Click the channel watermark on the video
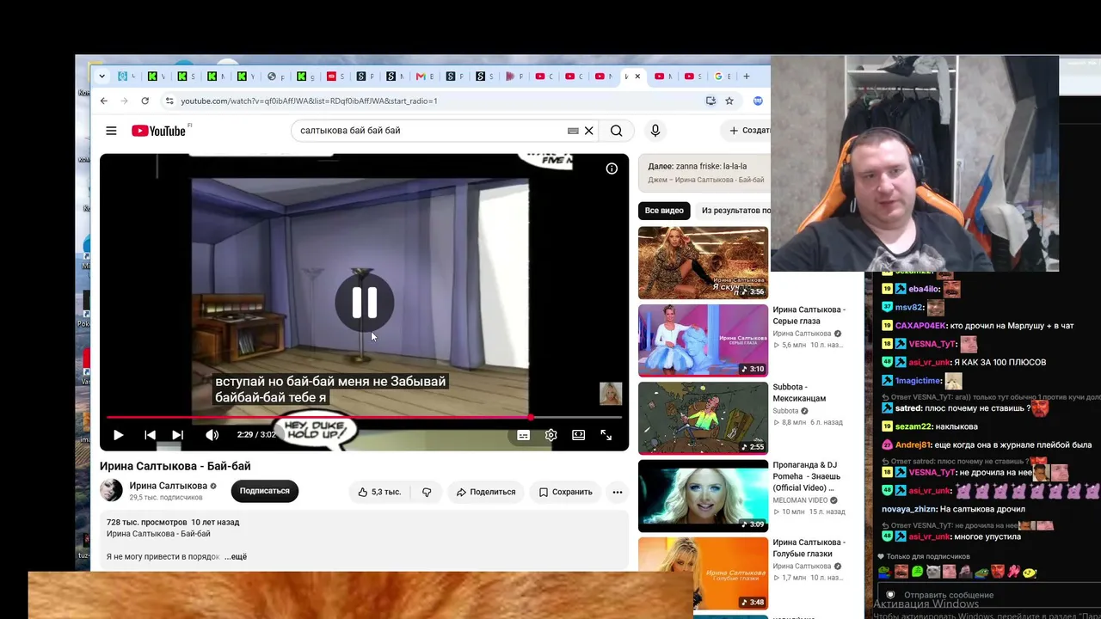Viewport: 1101px width, 619px height. (611, 394)
